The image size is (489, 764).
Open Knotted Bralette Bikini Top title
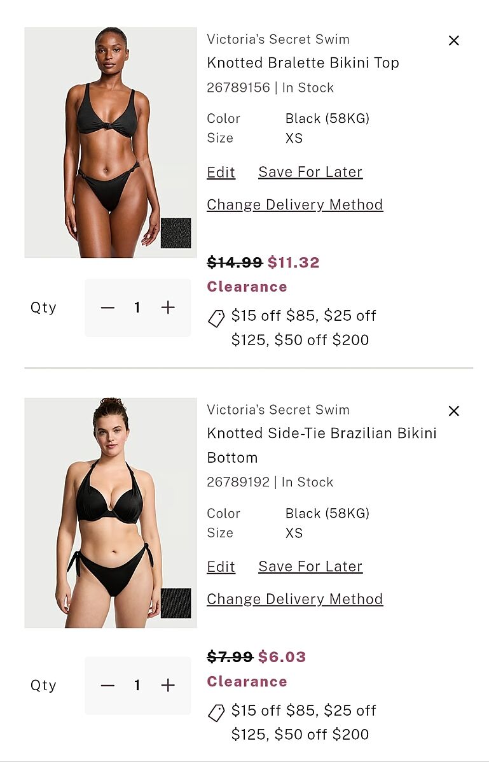(303, 63)
